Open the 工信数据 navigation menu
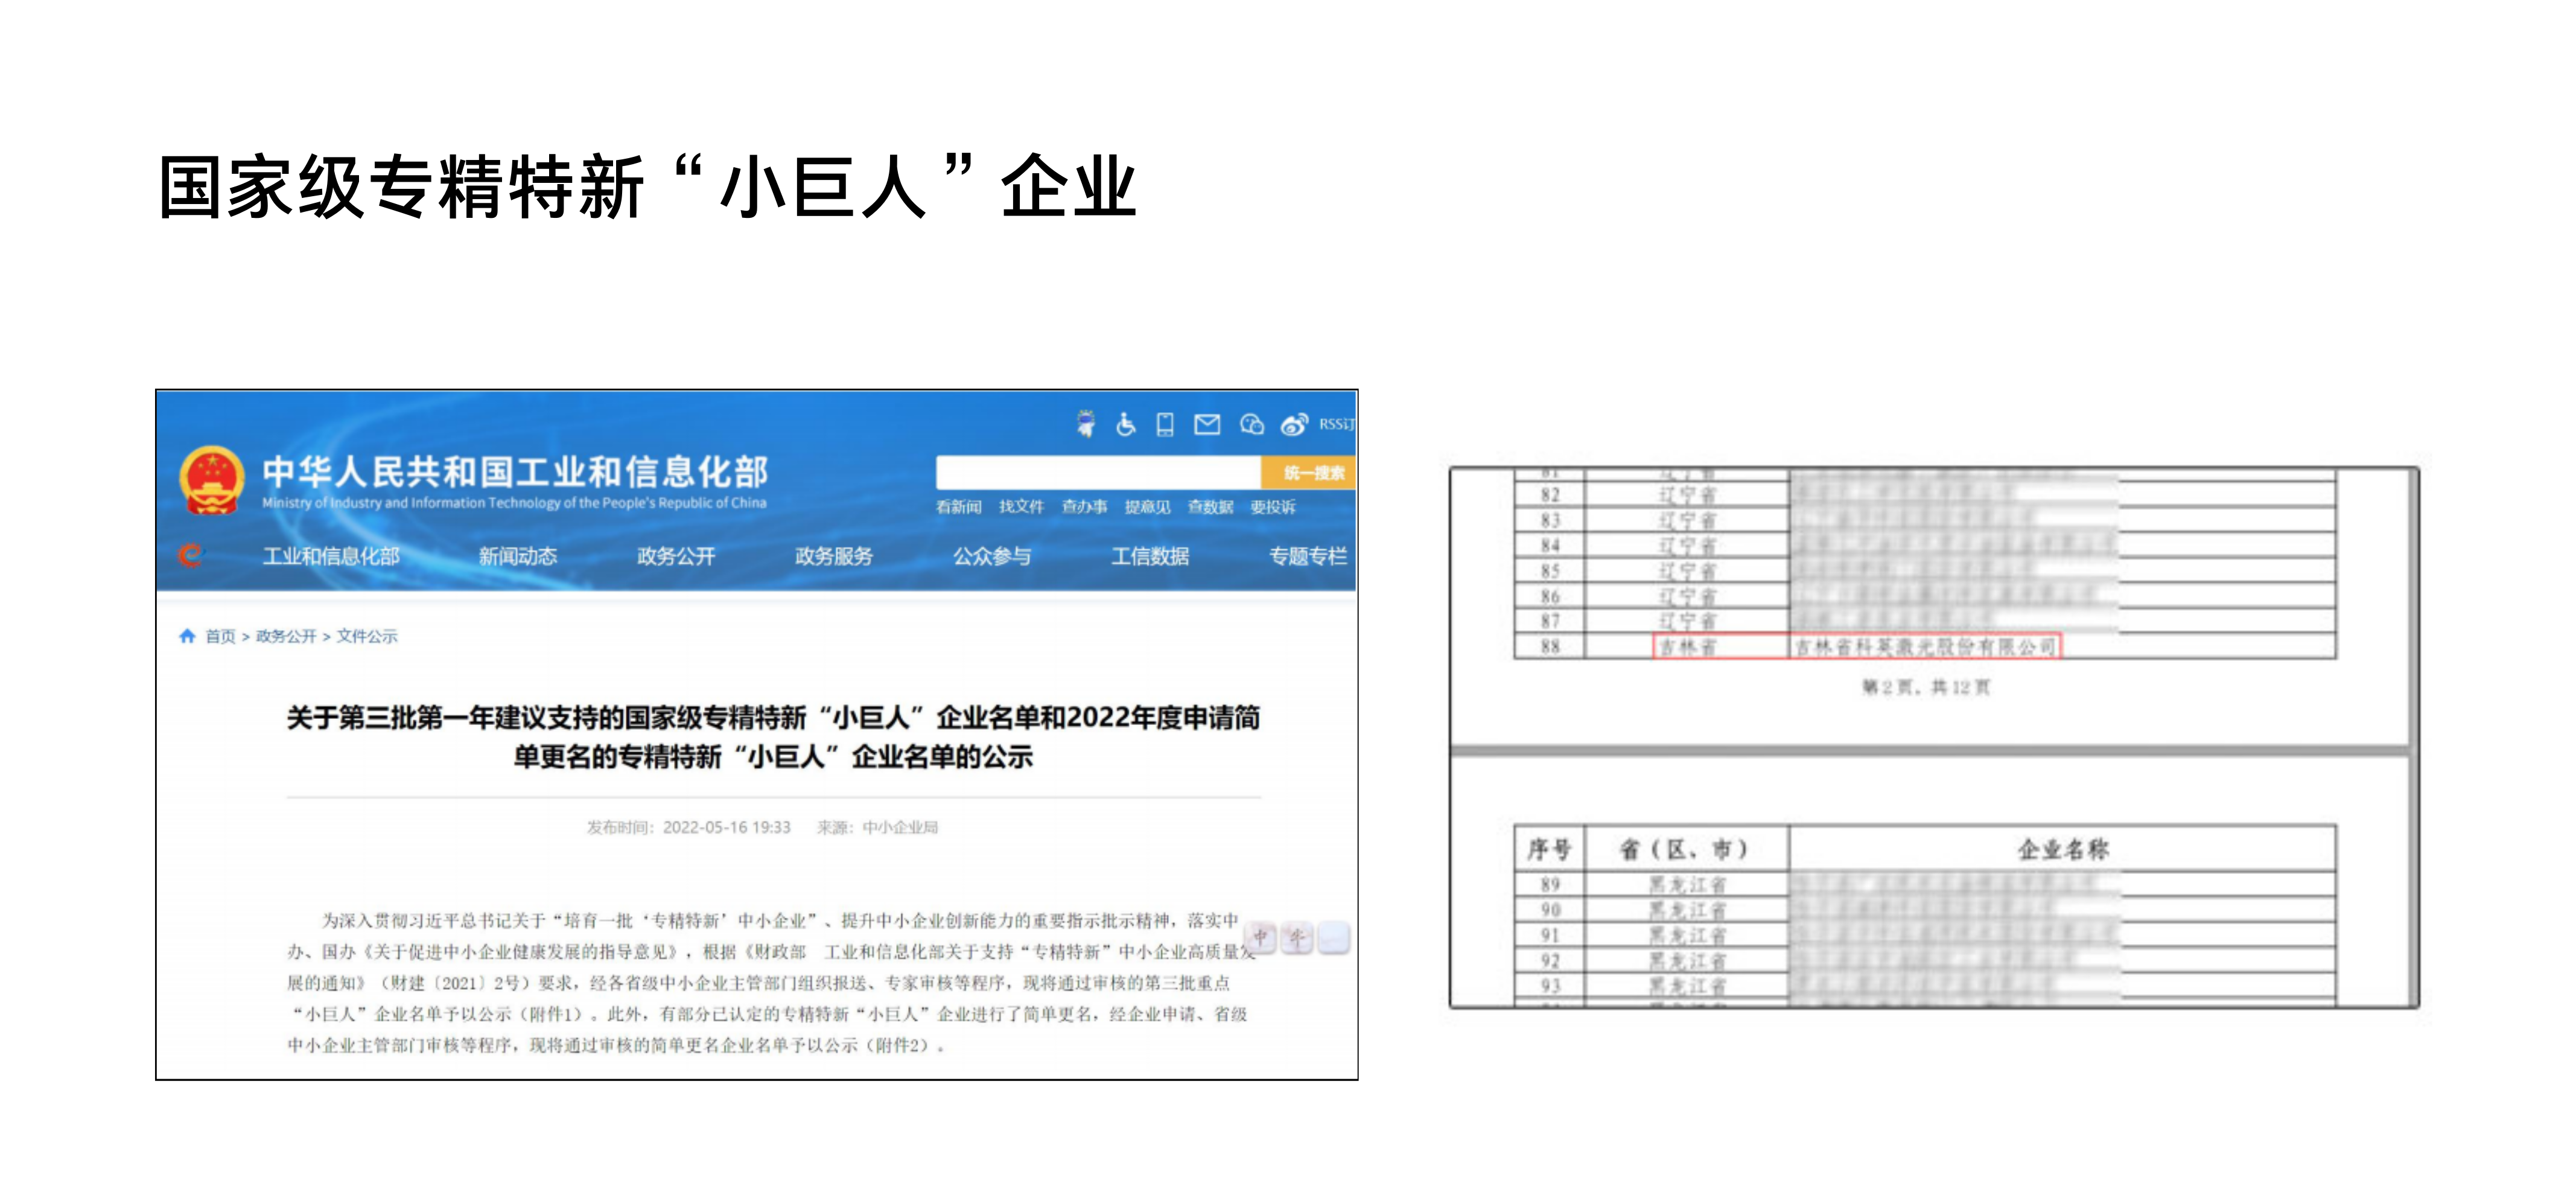Image resolution: width=2576 pixels, height=1177 pixels. coord(1150,556)
